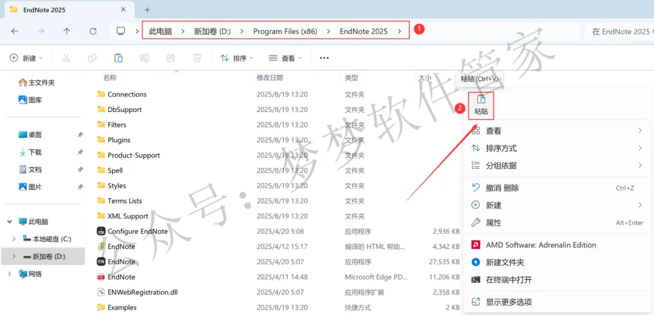Image resolution: width=654 pixels, height=315 pixels.
Task: Choose 显示更多选项 in context menu
Action: (557, 302)
